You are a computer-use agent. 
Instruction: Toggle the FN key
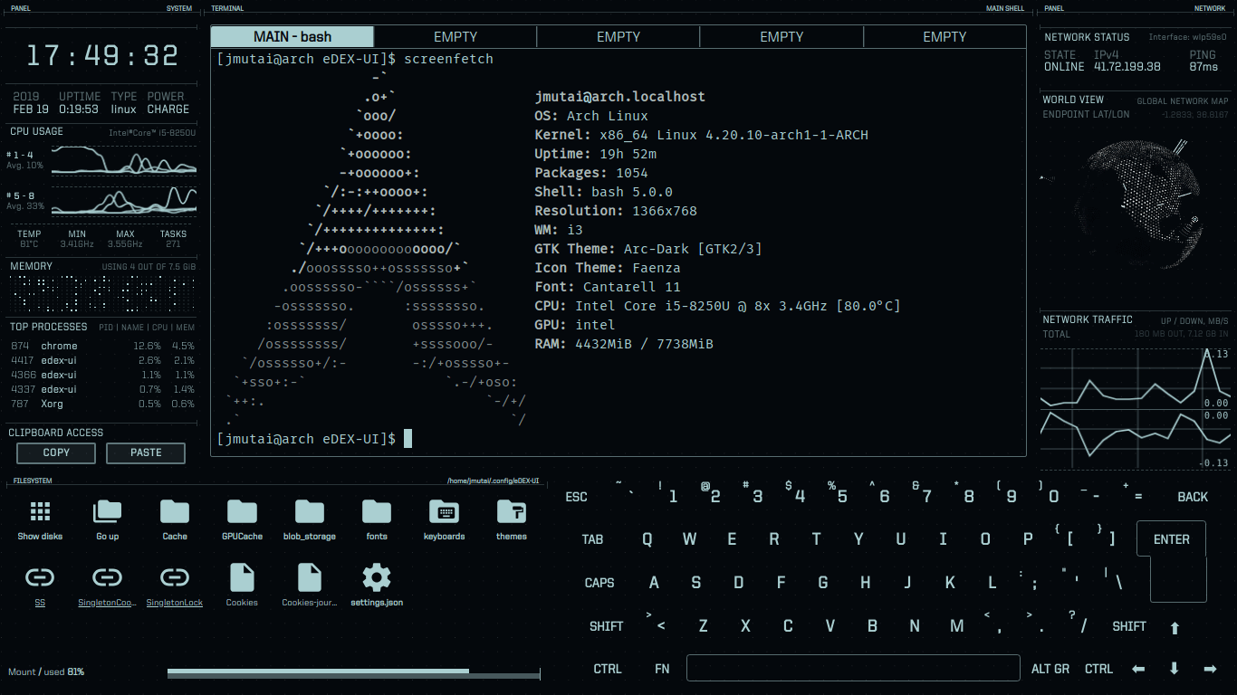click(x=662, y=669)
